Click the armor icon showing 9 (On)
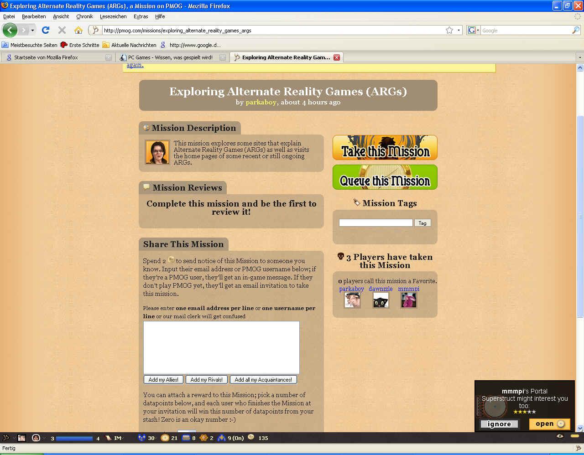 [222, 438]
